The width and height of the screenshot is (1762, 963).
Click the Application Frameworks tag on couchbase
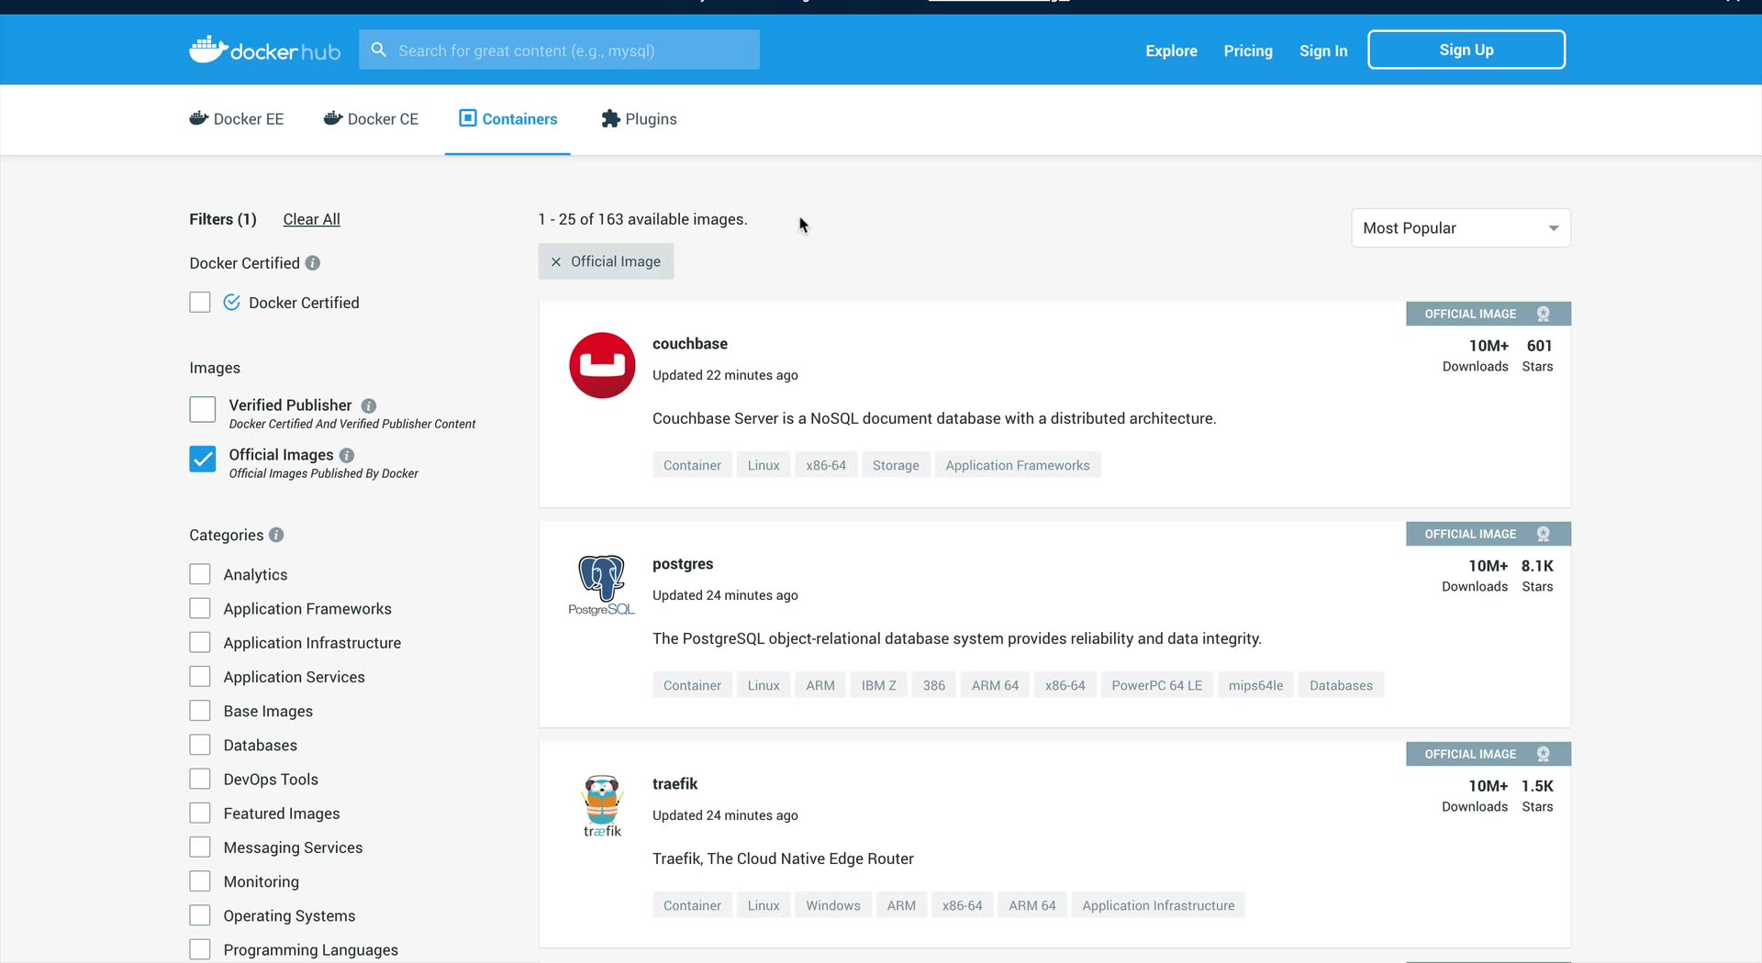pos(1018,465)
